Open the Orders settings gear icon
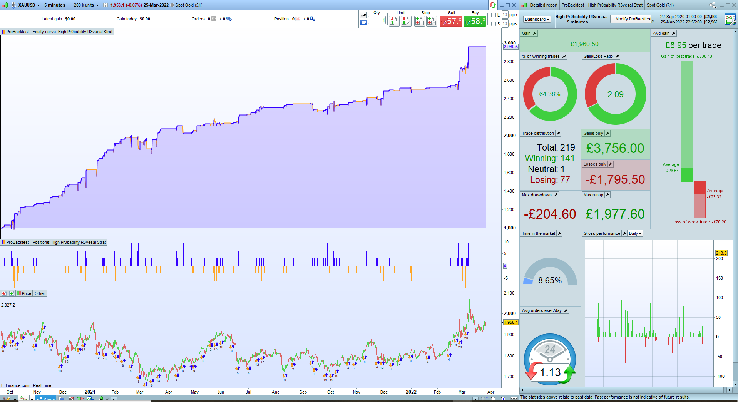The image size is (738, 402). 229,19
